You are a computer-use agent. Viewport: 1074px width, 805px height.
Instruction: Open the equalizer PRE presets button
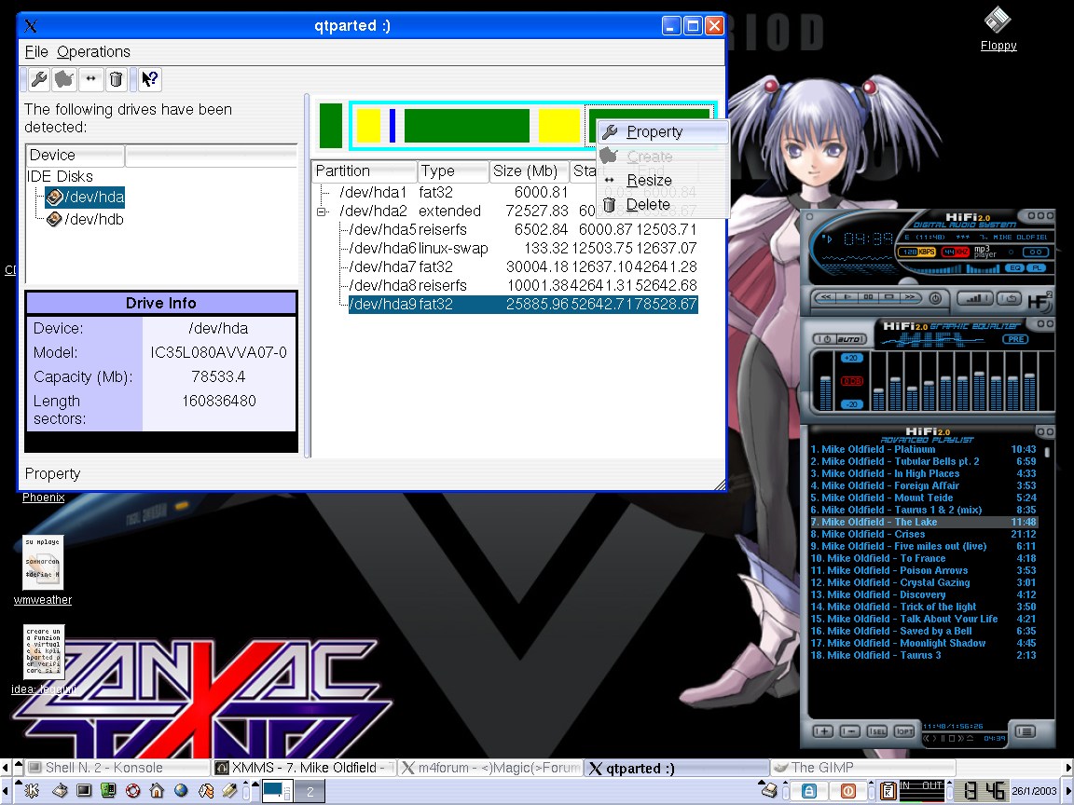click(1015, 339)
